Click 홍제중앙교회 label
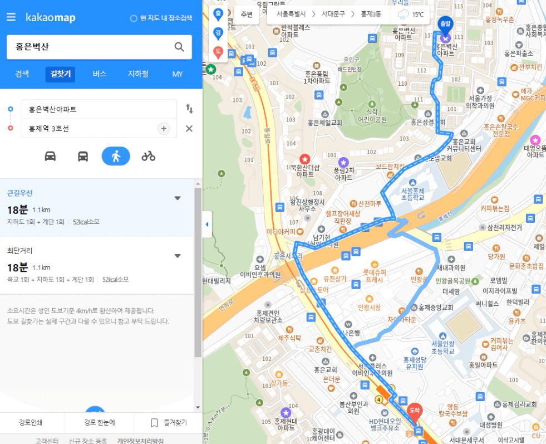Image resolution: width=546 pixels, height=444 pixels. click(x=436, y=308)
